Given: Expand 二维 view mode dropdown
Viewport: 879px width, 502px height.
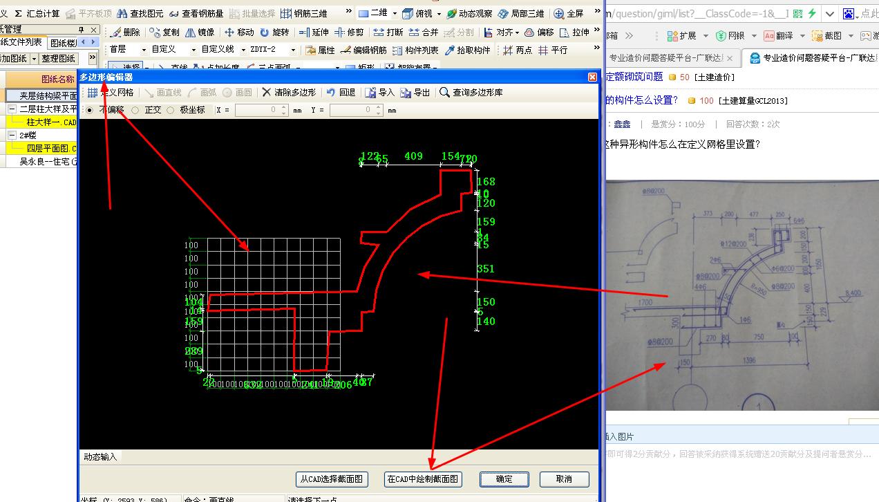Looking at the screenshot, I should tap(395, 13).
